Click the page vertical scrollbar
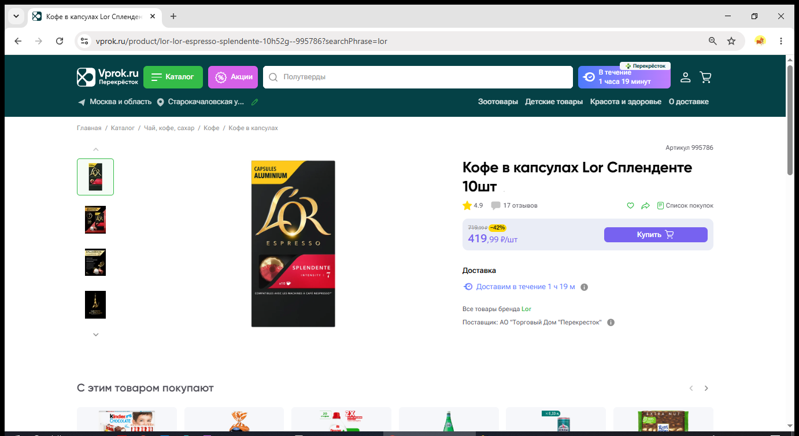The image size is (799, 436). (790, 120)
